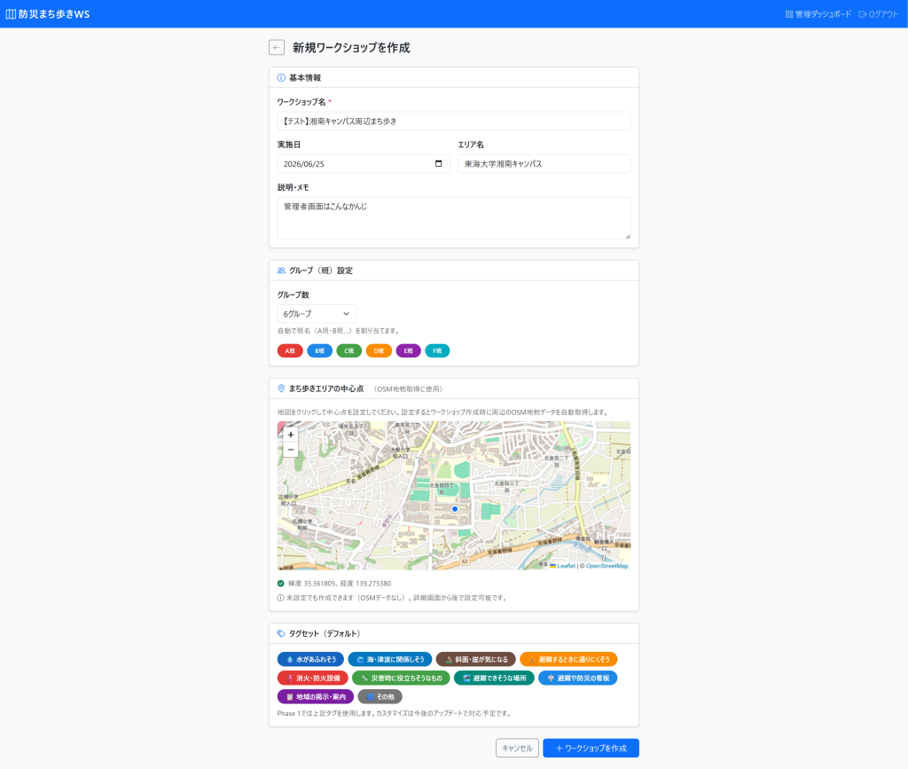Open the 管理ダッシュボード menu item
The image size is (908, 769).
818,14
